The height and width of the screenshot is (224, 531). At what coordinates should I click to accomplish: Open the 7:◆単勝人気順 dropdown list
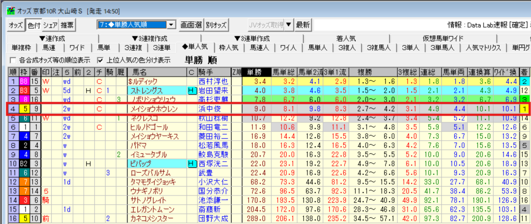pos(171,25)
